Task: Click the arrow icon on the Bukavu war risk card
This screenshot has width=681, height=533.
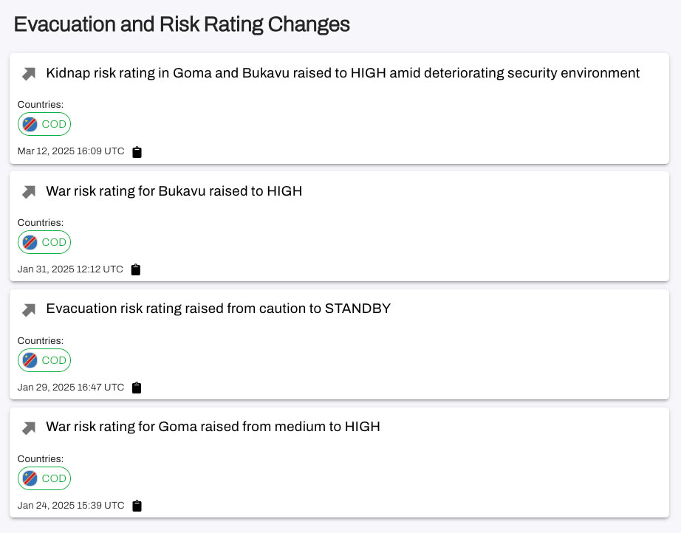Action: pos(29,192)
